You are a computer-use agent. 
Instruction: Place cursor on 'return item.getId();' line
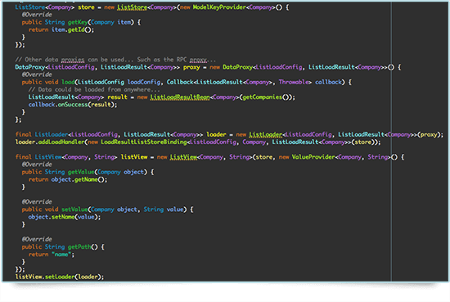tap(61, 29)
